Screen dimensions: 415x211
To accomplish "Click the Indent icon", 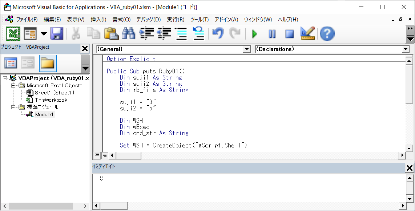I will pyautogui.click(x=146, y=34).
